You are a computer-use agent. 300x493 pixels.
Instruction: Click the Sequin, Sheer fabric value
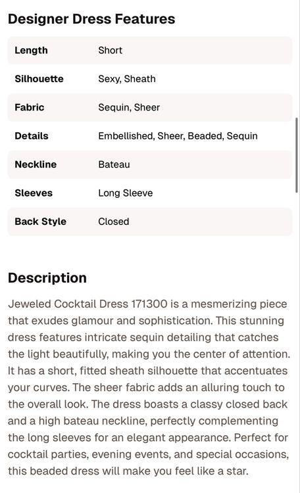[x=129, y=108]
